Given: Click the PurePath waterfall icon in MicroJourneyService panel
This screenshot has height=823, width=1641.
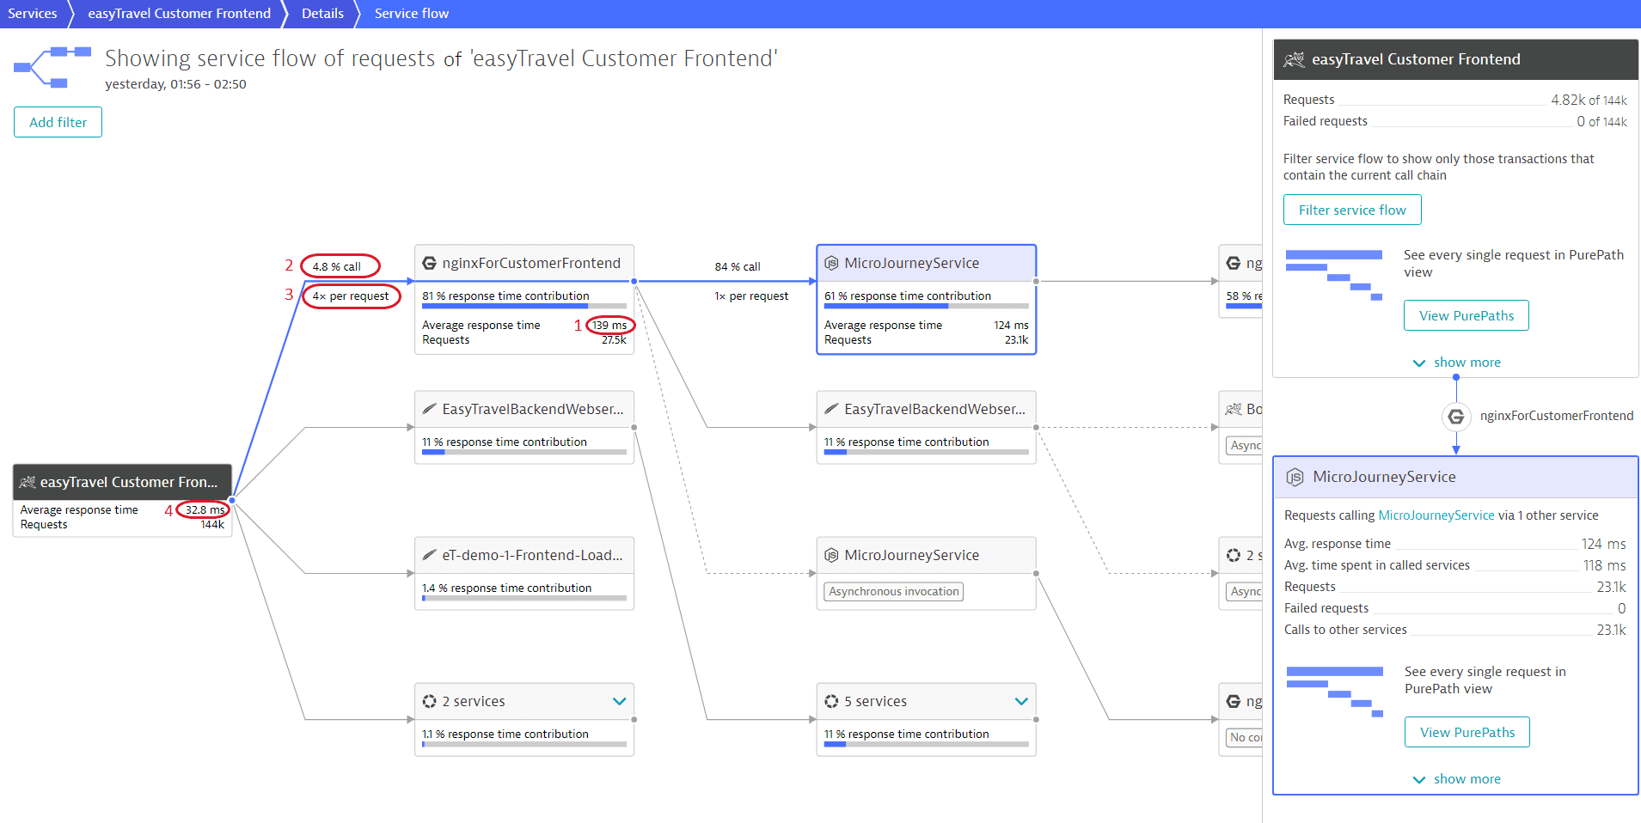Looking at the screenshot, I should [x=1335, y=692].
